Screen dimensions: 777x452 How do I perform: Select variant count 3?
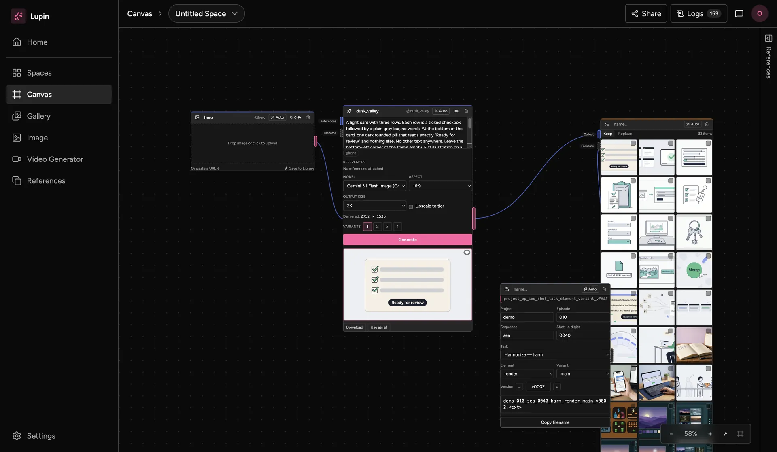pos(387,227)
